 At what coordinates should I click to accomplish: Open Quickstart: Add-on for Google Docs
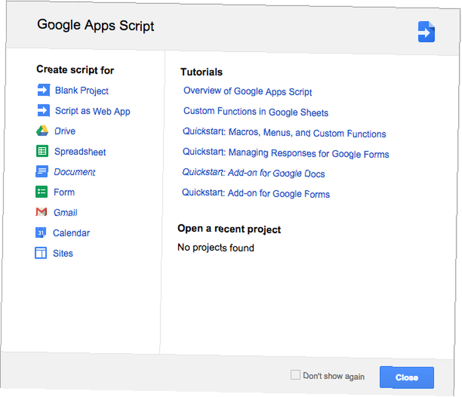(x=253, y=173)
